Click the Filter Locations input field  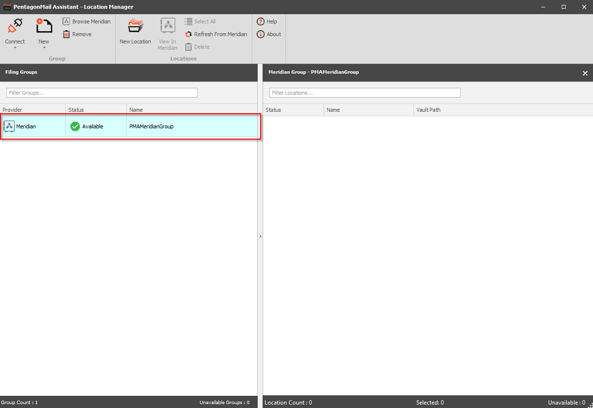pos(365,93)
